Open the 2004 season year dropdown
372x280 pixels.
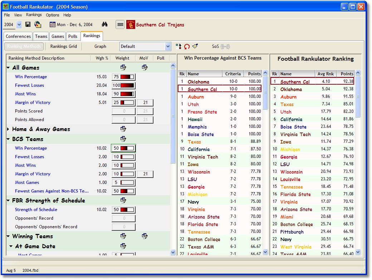pyautogui.click(x=19, y=24)
